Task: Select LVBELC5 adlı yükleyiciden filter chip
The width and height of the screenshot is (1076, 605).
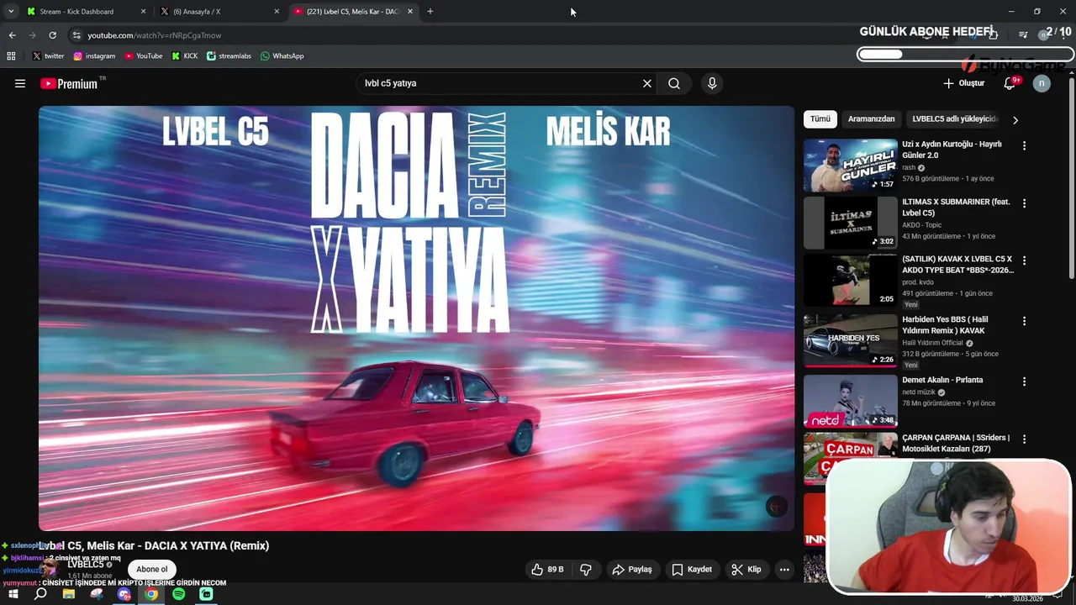Action: 955,119
